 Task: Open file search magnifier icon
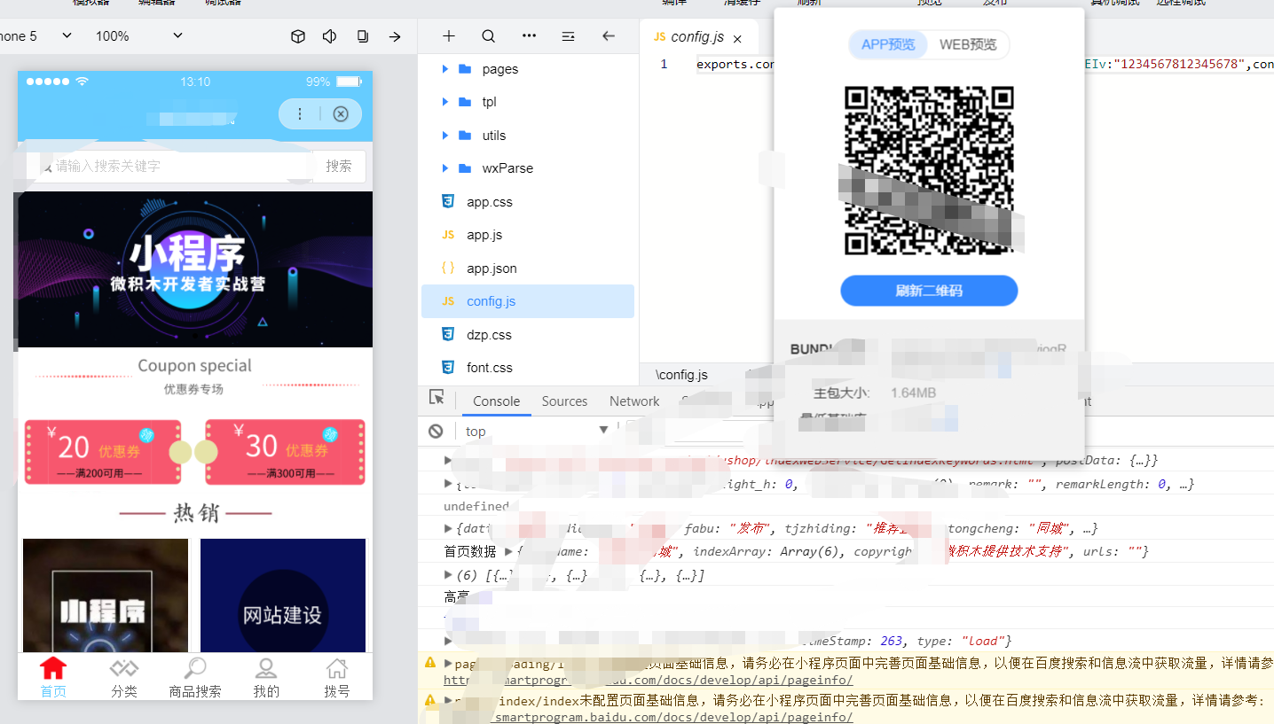(489, 36)
